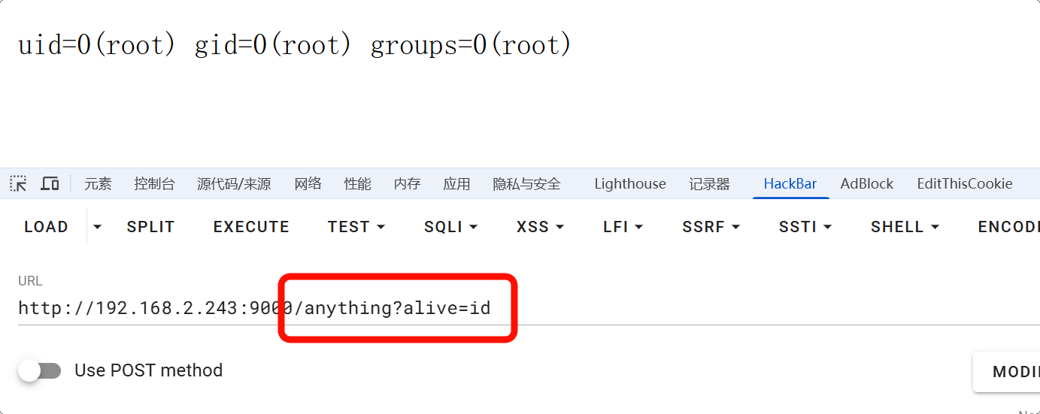Switch to the 元素 tab
This screenshot has width=1040, height=414.
click(98, 184)
